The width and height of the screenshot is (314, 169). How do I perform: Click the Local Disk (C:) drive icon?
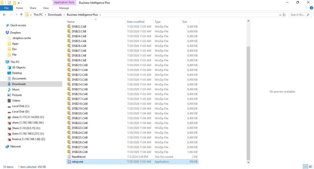click(9, 106)
